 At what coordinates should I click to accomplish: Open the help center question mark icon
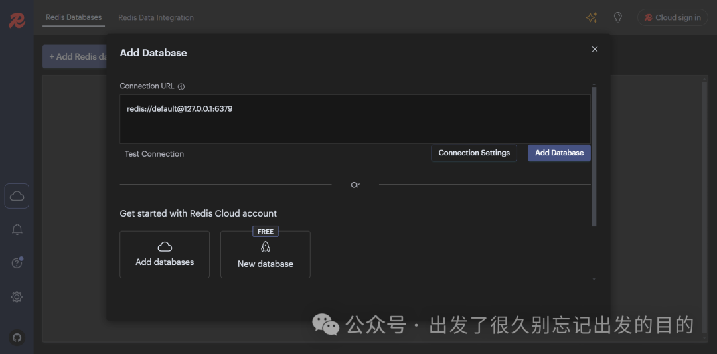[17, 263]
